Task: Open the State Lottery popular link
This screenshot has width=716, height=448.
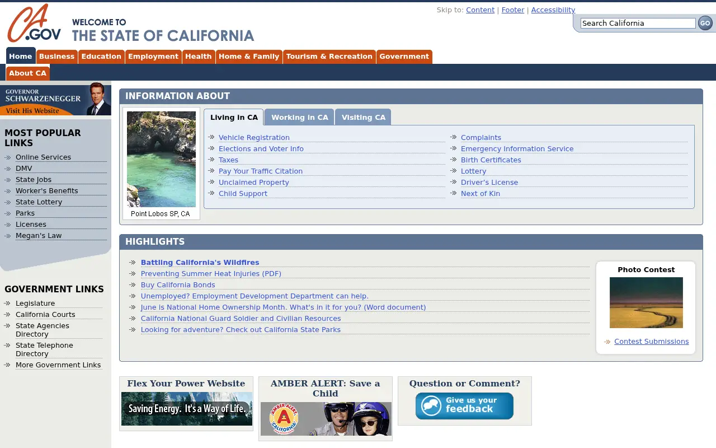Action: [39, 202]
